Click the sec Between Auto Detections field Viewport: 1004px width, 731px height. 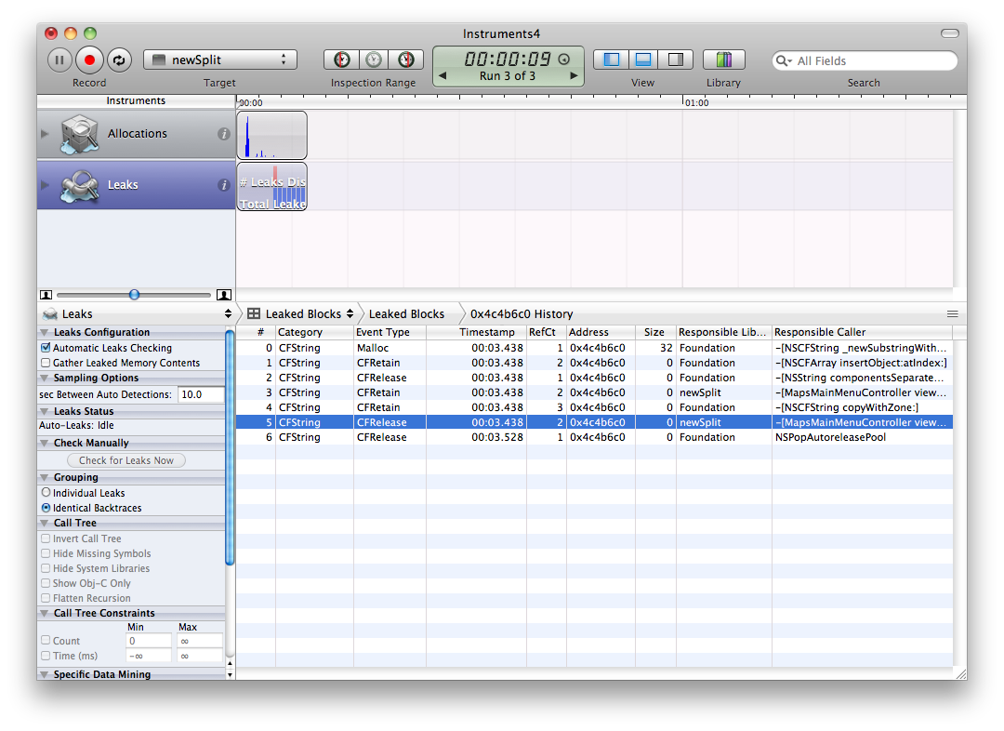(x=201, y=394)
